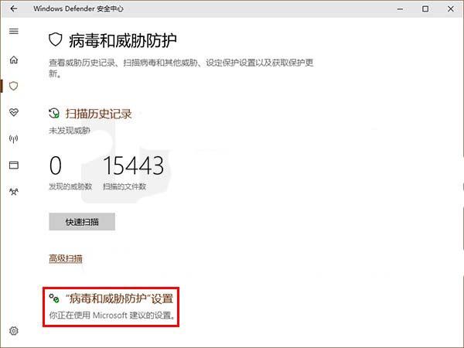This screenshot has height=348, width=464.
Task: Open the 扫描历史记录 link
Action: pos(98,114)
